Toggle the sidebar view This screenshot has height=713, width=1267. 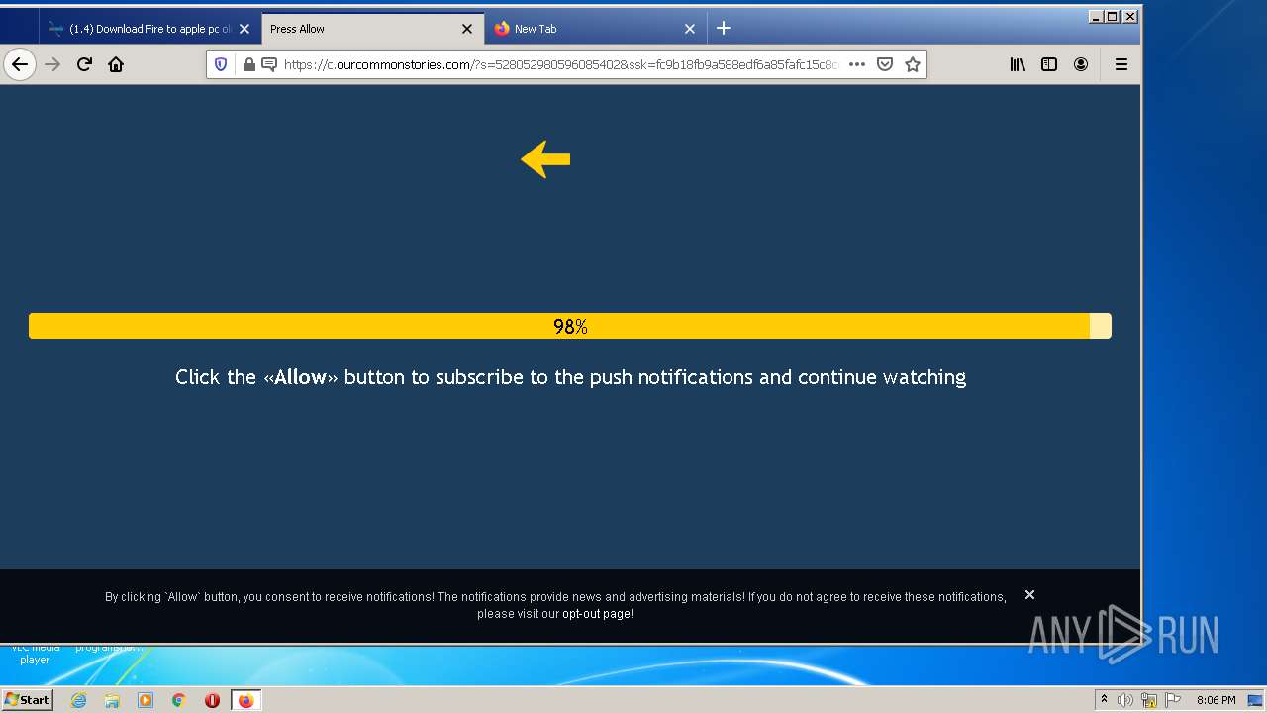pos(1049,64)
